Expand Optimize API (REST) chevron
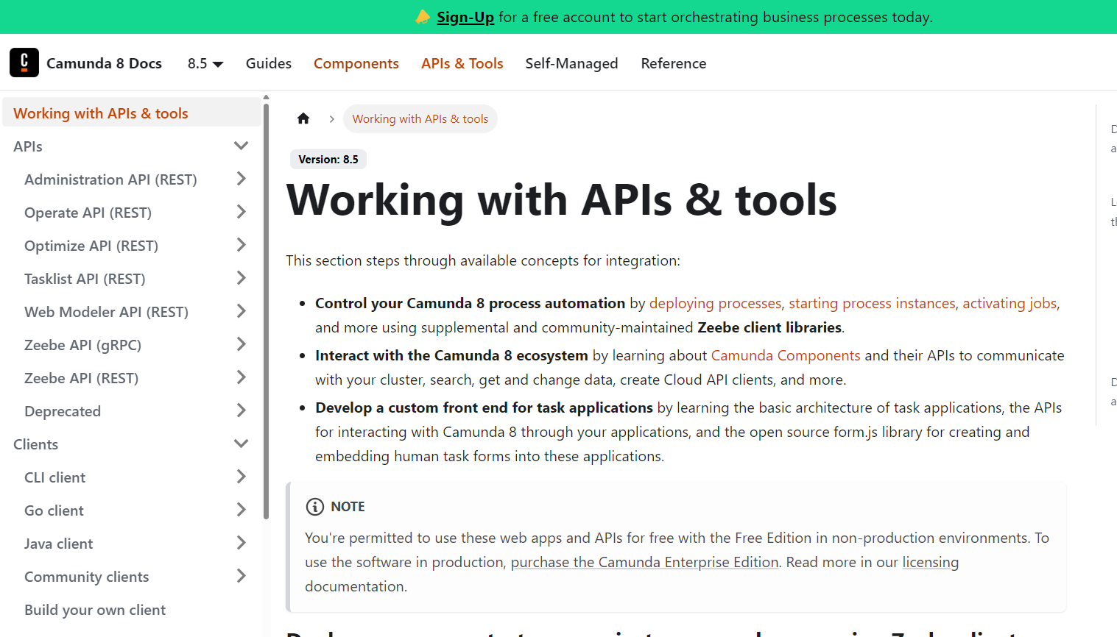 pos(241,245)
